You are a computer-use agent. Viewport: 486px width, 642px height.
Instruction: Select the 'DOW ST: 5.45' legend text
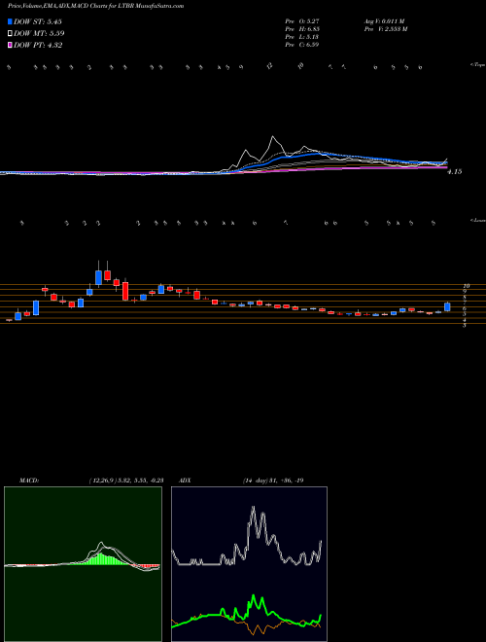pos(38,21)
